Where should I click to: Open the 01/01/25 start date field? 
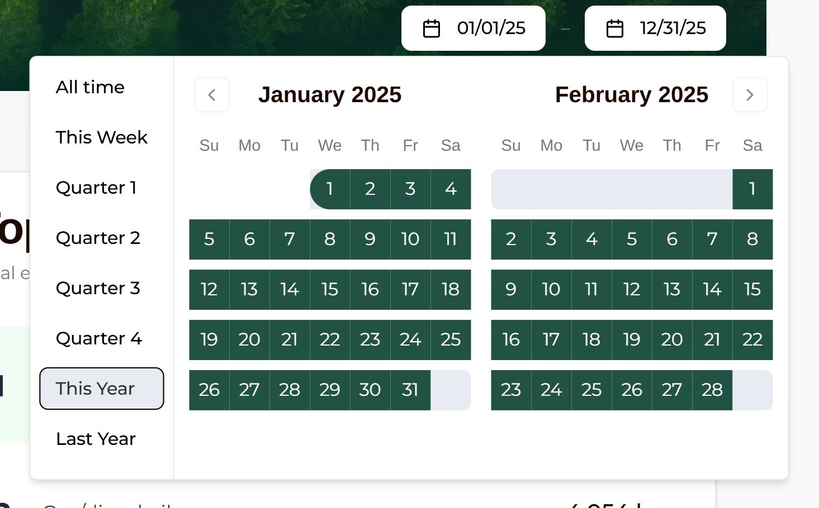coord(491,28)
